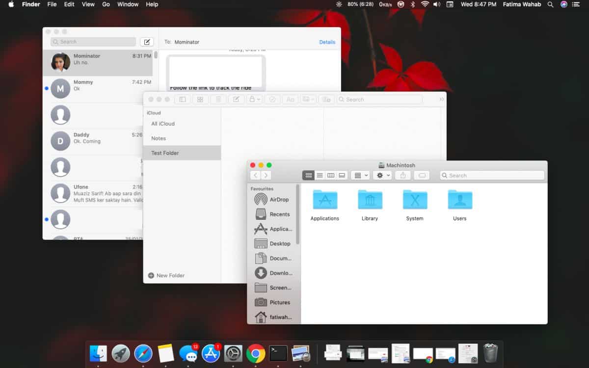
Task: Compose a new message in Messages
Action: tap(147, 42)
